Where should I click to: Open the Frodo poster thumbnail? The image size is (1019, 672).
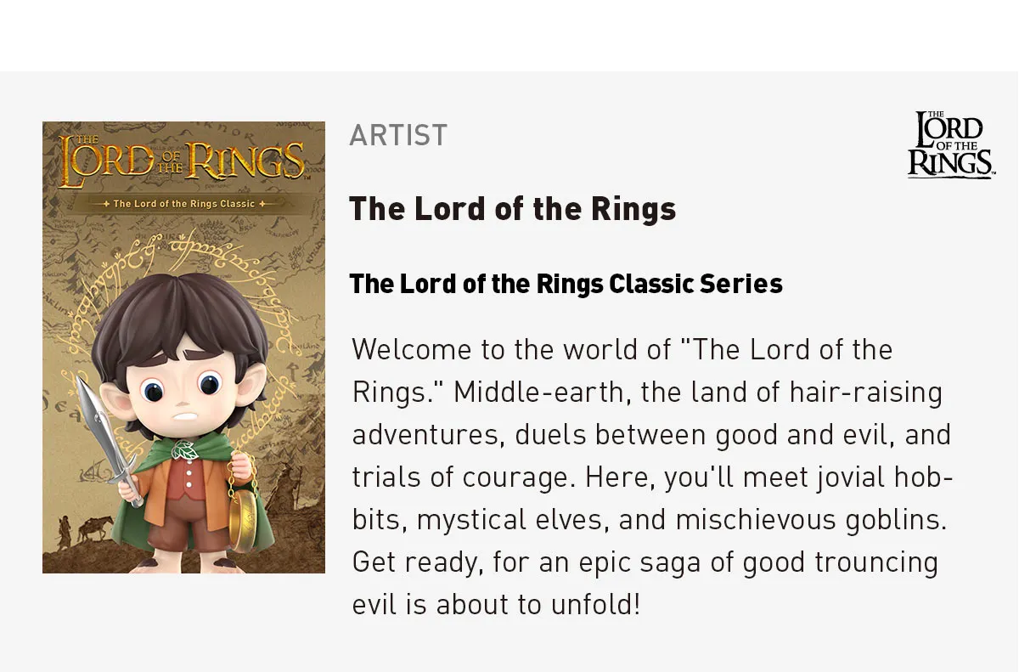point(183,347)
